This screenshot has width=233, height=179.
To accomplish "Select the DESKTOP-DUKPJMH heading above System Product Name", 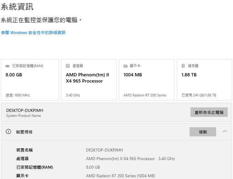I will coord(25,110).
